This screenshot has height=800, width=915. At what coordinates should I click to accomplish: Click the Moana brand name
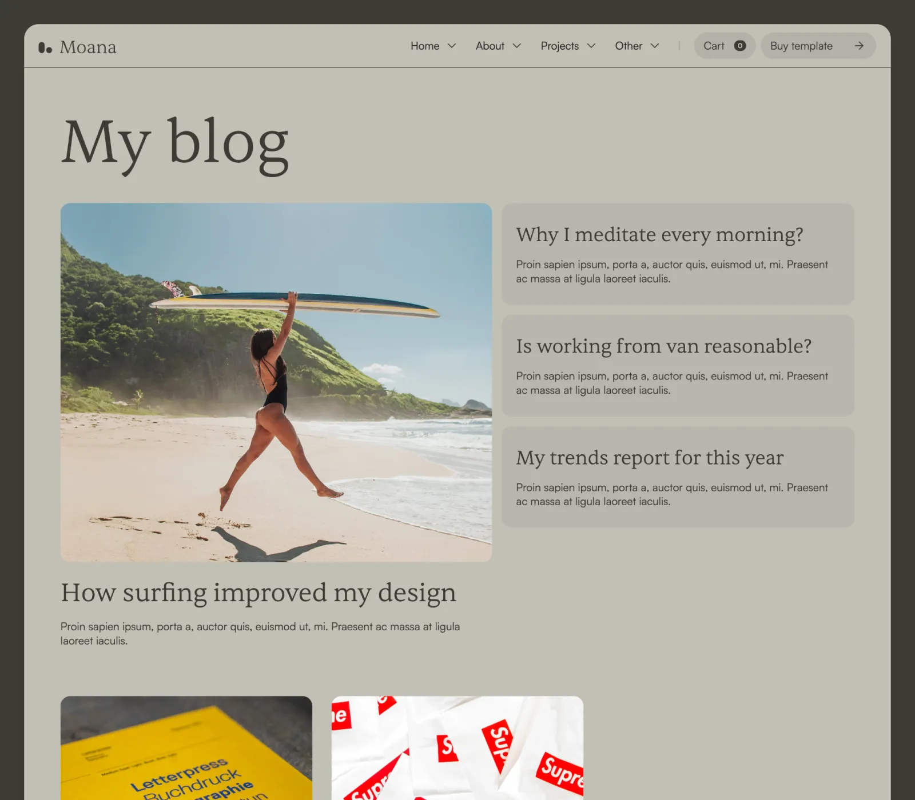[x=88, y=47]
